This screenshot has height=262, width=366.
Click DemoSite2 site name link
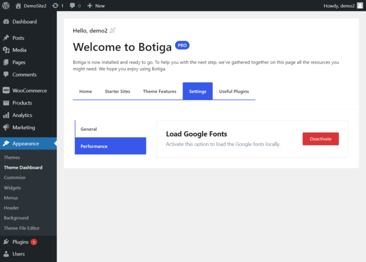click(35, 6)
